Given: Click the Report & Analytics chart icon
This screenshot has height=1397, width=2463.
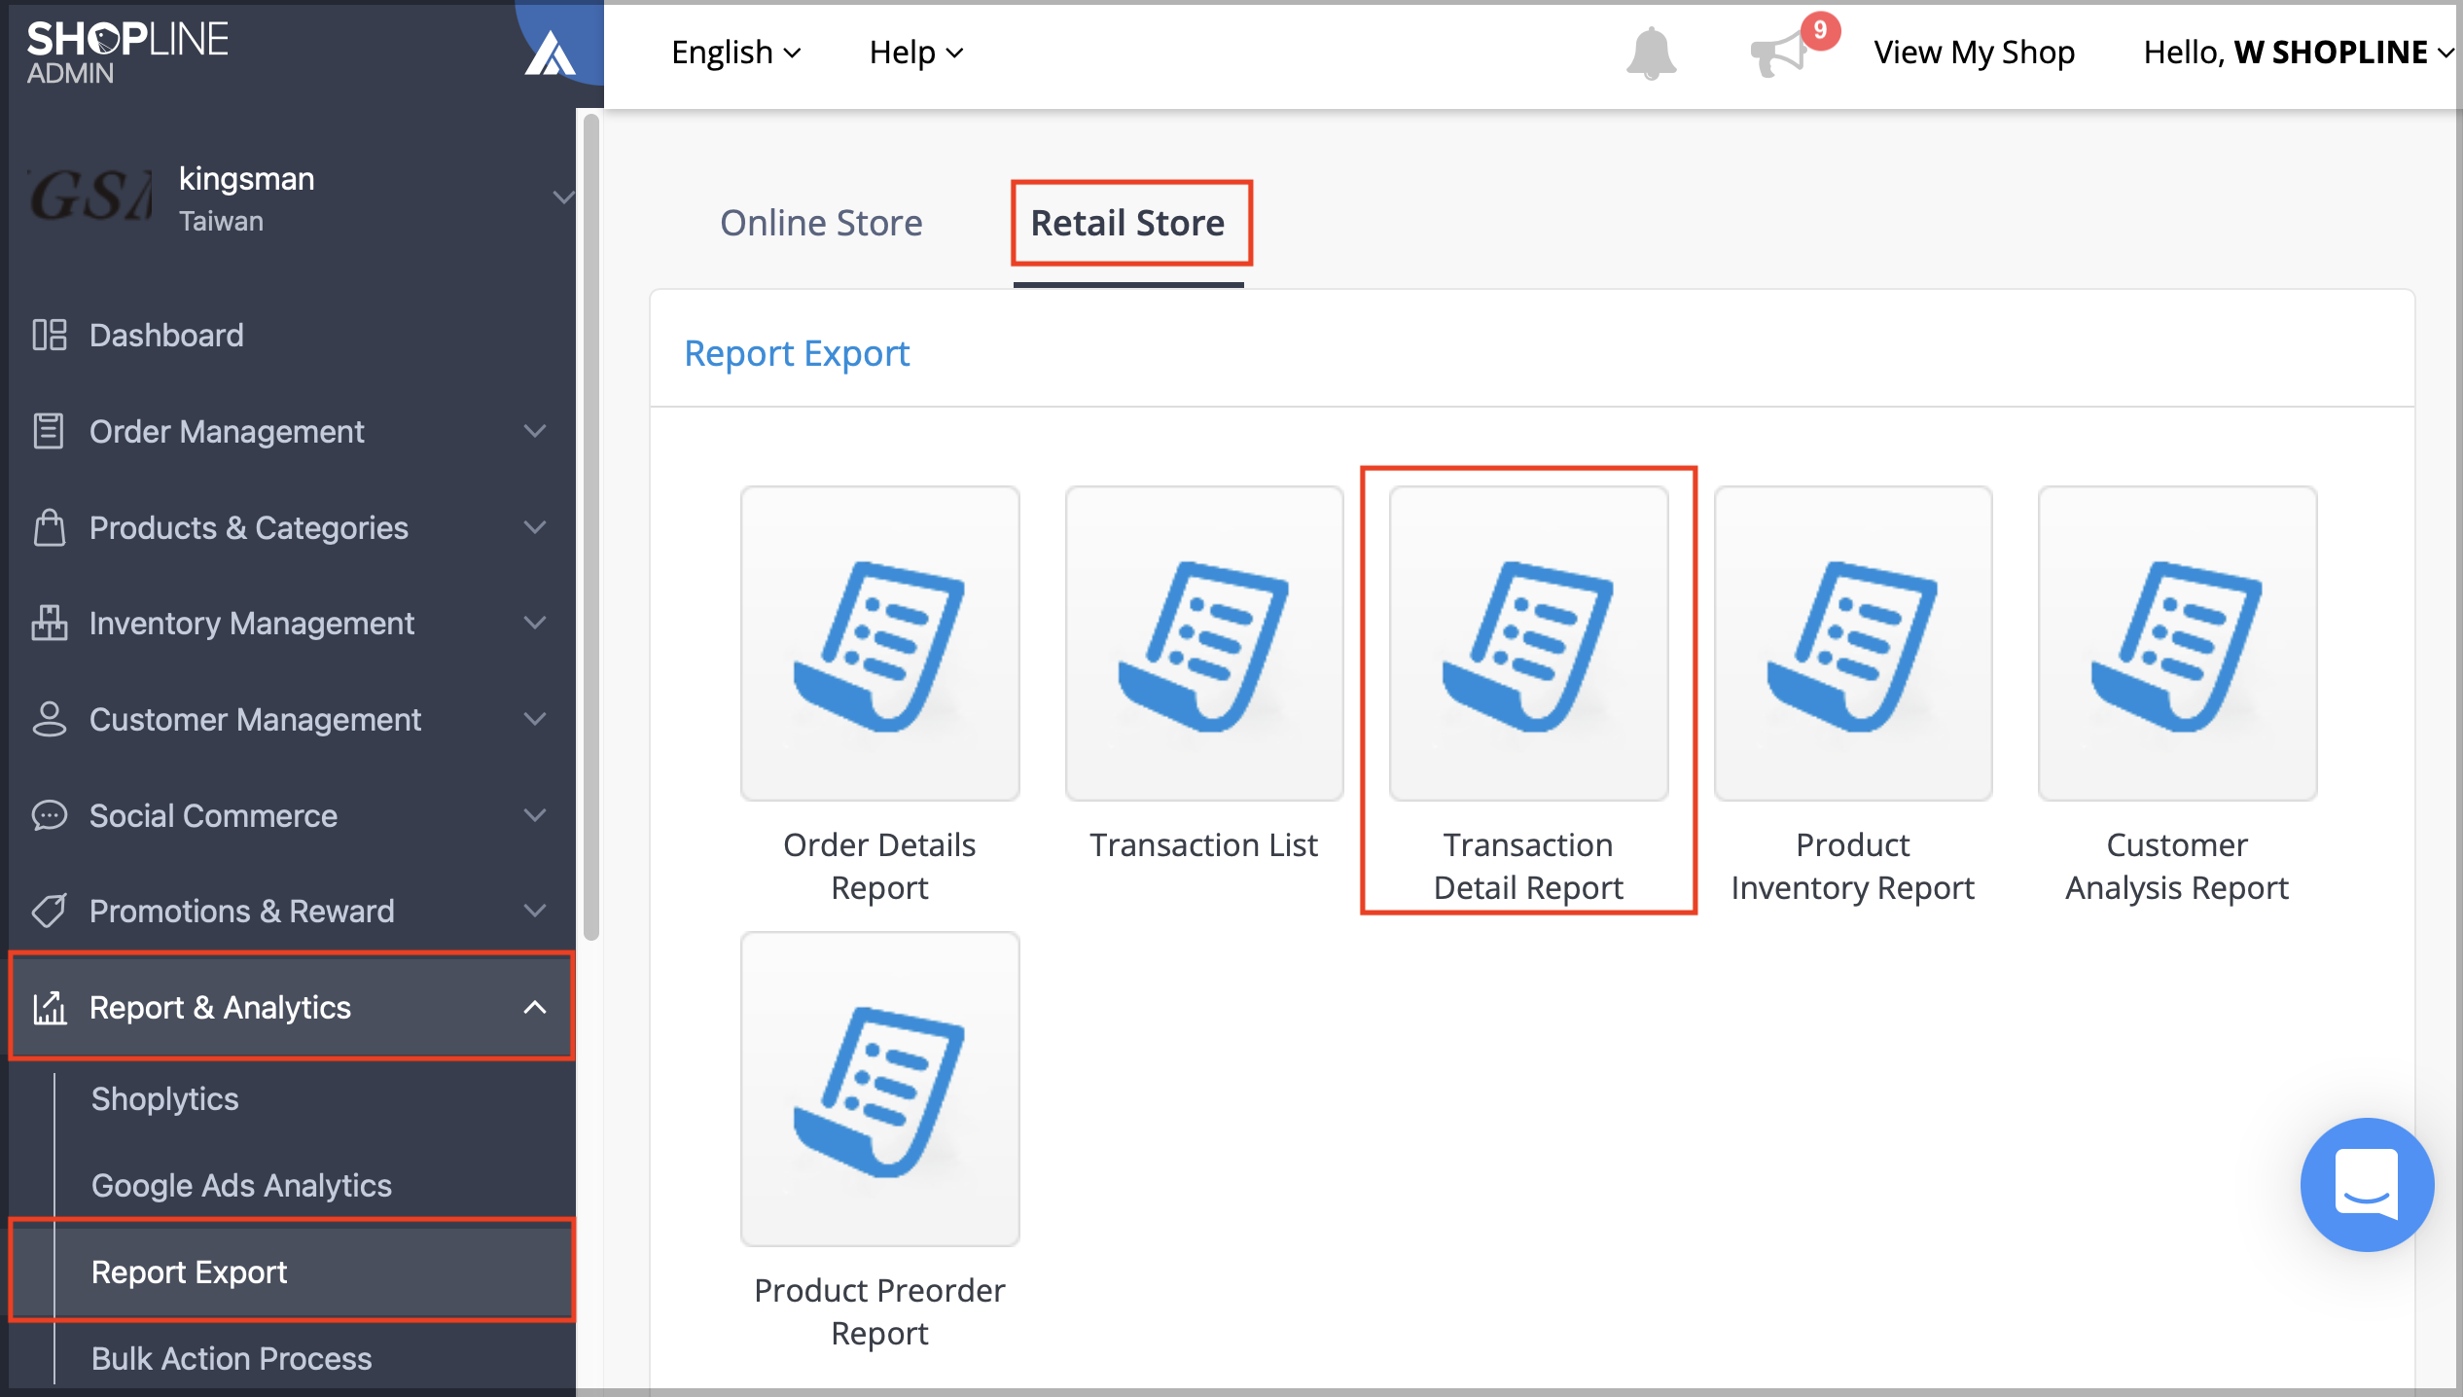Looking at the screenshot, I should (50, 1007).
